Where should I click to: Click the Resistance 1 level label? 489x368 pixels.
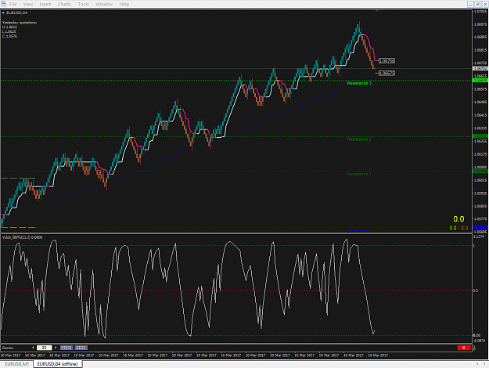click(359, 174)
